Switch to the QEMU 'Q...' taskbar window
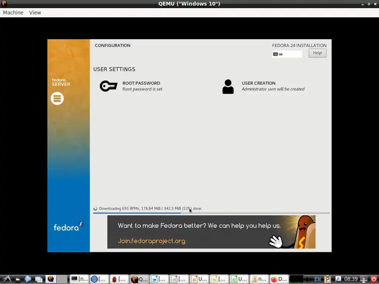Image resolution: width=379 pixels, height=284 pixels. click(x=140, y=279)
